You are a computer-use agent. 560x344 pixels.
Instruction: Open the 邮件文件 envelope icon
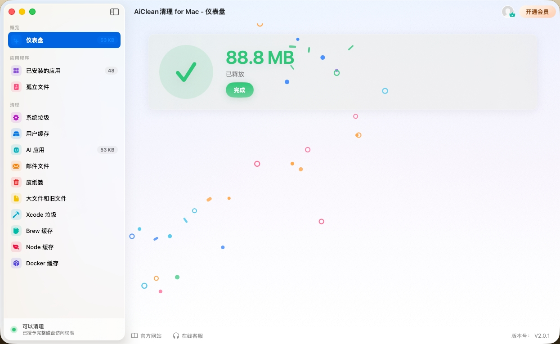tap(16, 166)
